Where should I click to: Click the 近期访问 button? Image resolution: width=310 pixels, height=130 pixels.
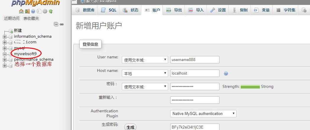[12, 18]
